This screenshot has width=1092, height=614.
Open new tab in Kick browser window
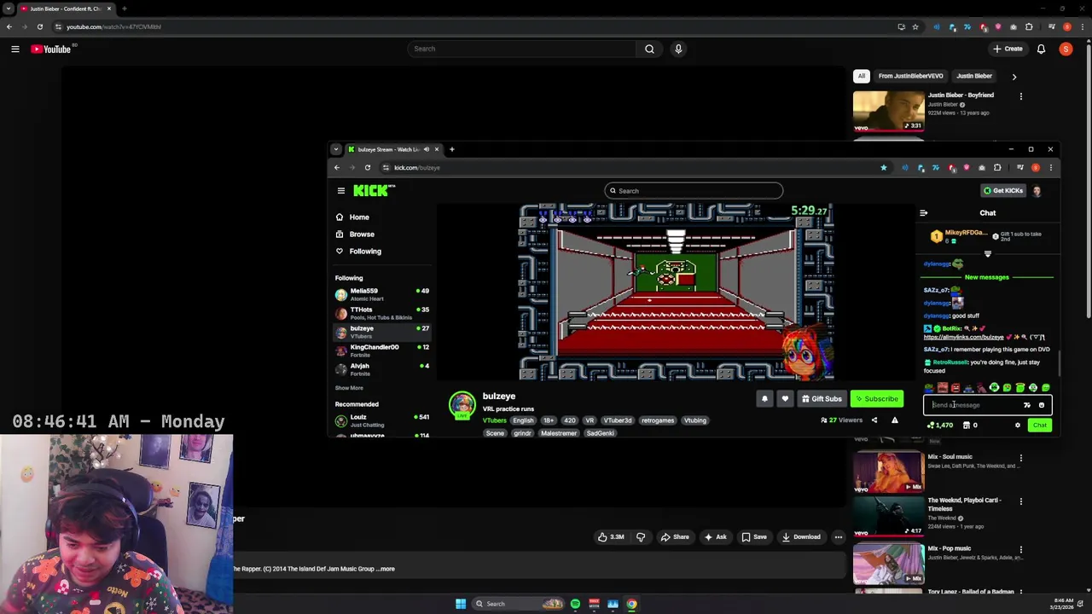[x=451, y=150]
